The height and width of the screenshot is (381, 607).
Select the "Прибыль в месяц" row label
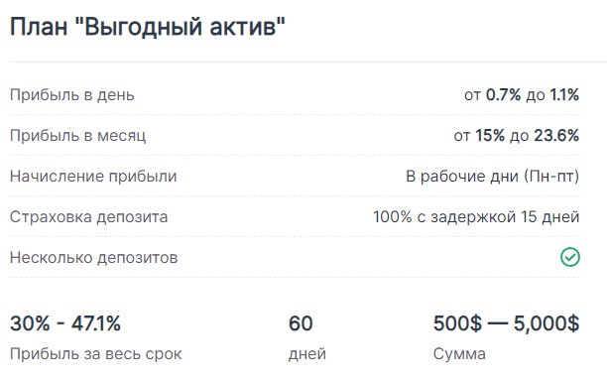tap(77, 136)
